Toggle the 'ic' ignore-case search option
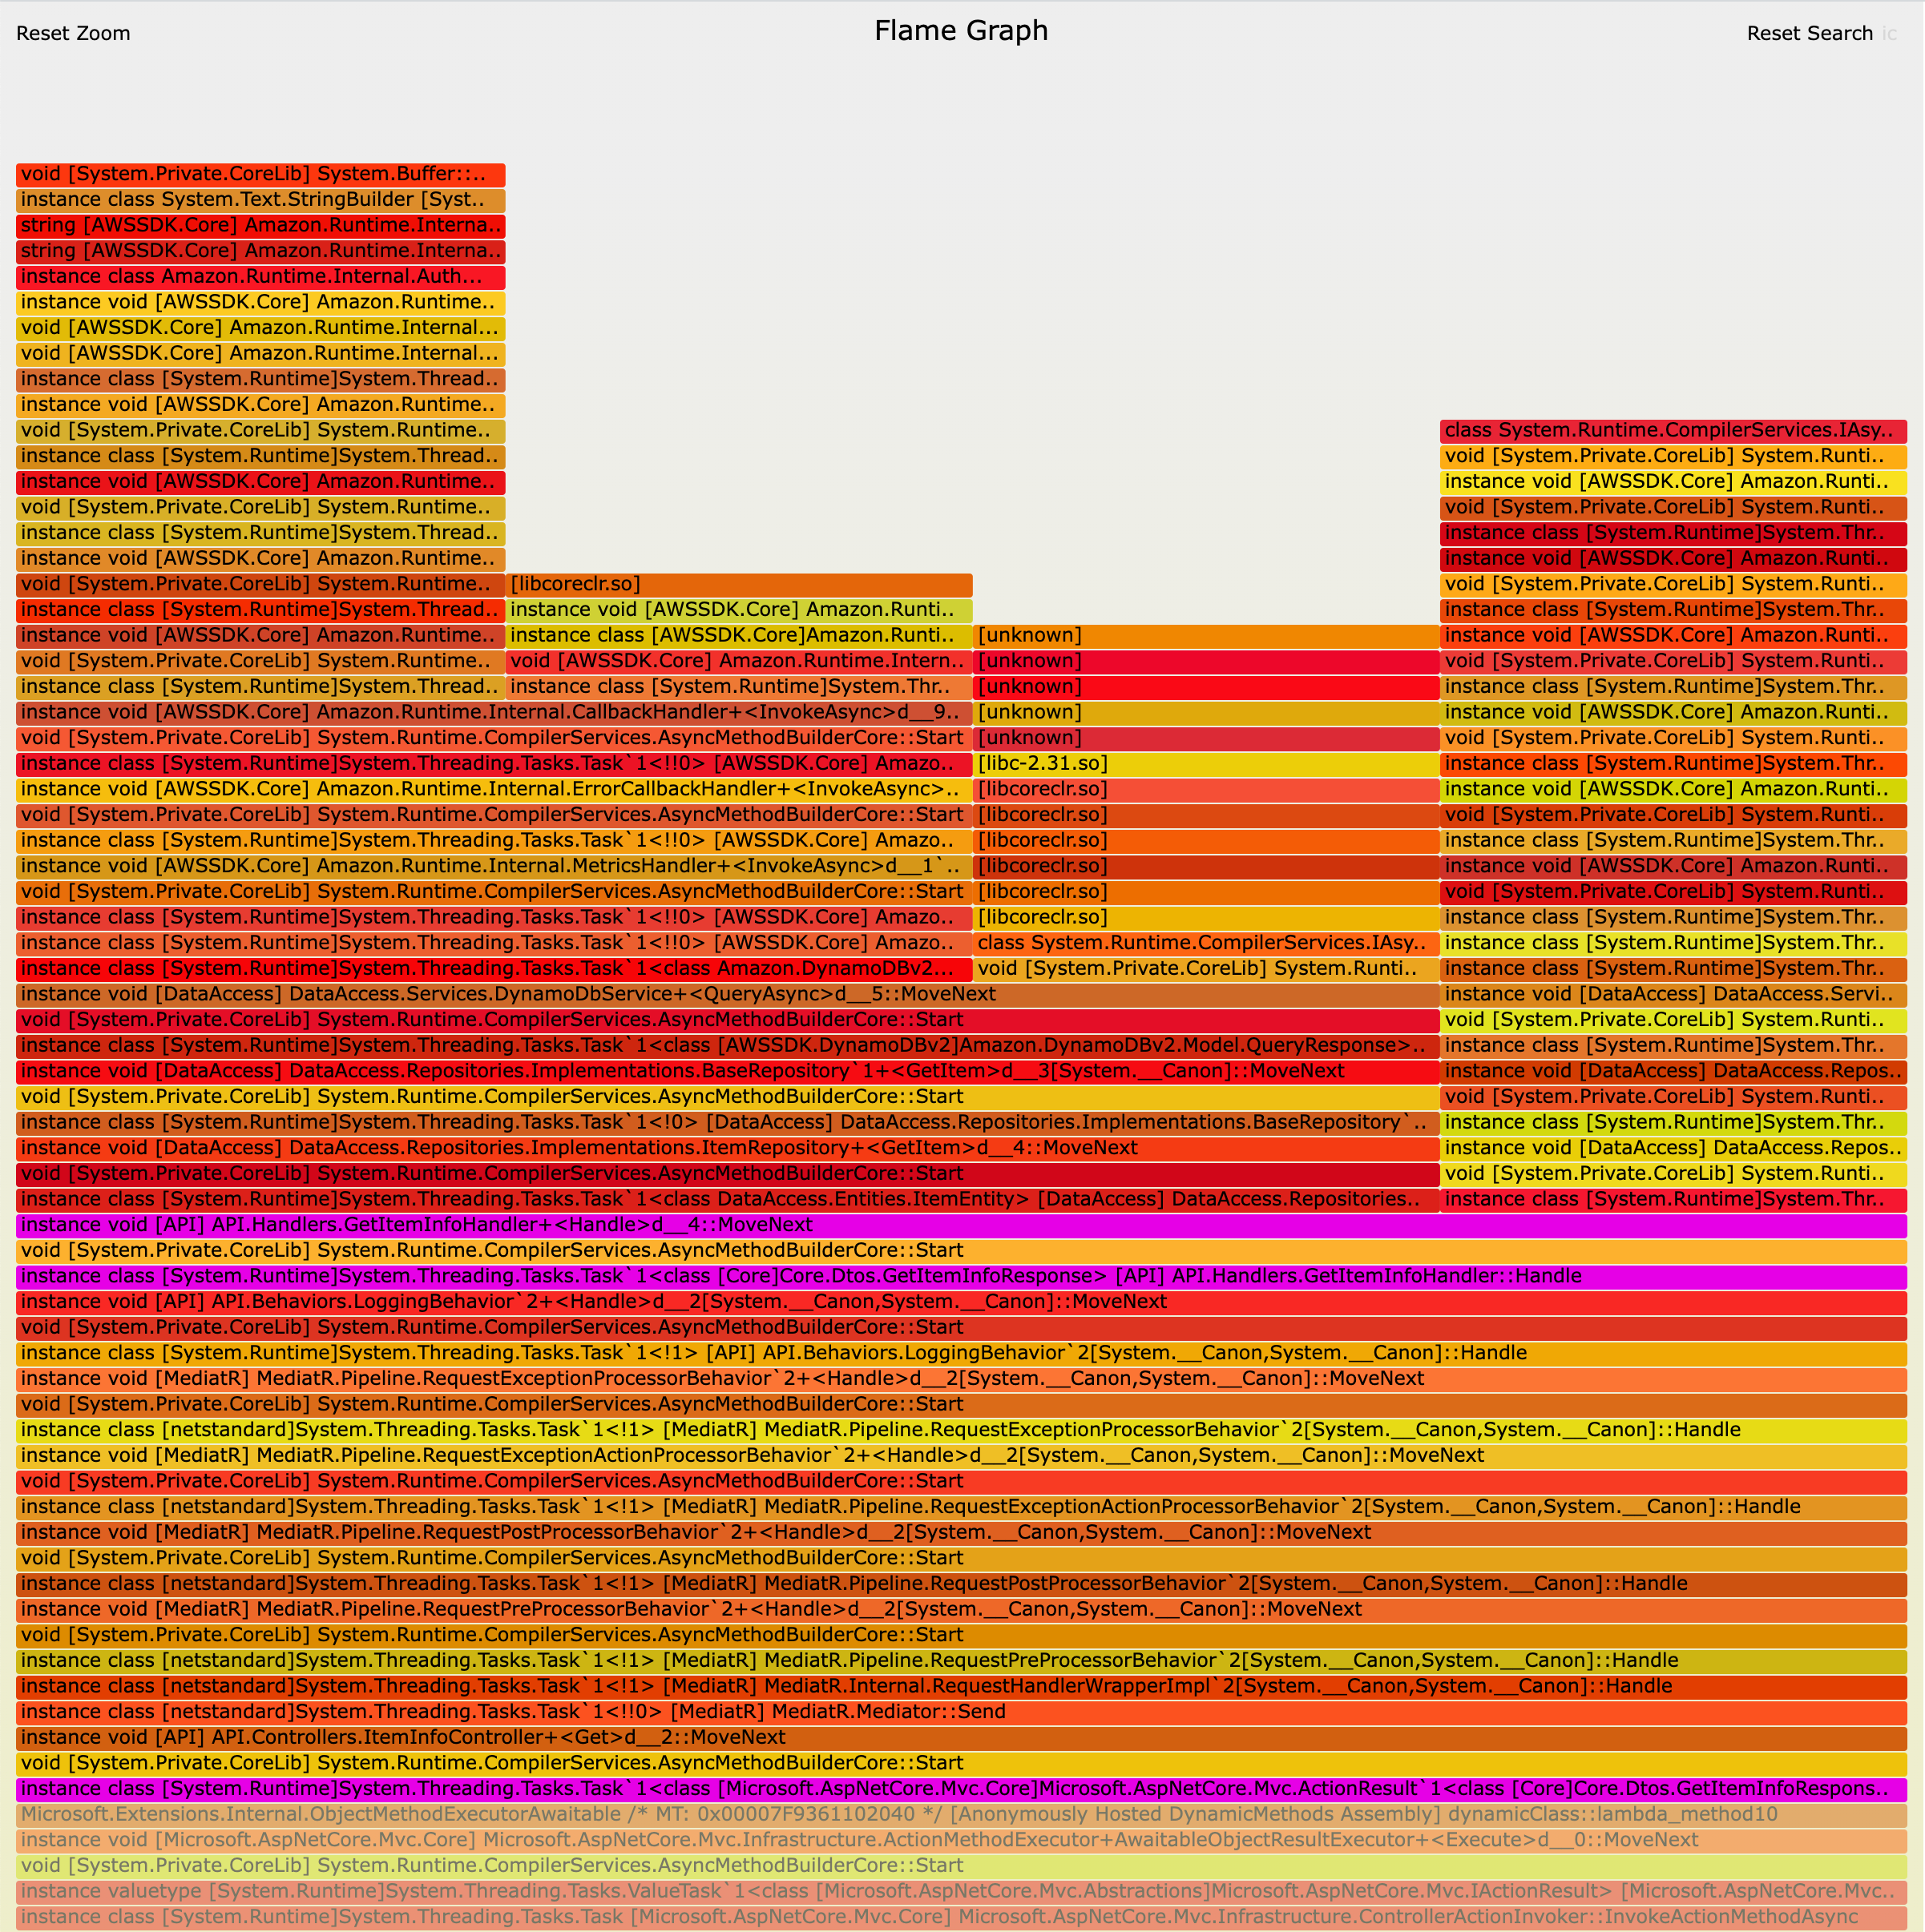The height and width of the screenshot is (1932, 1925). (1889, 33)
